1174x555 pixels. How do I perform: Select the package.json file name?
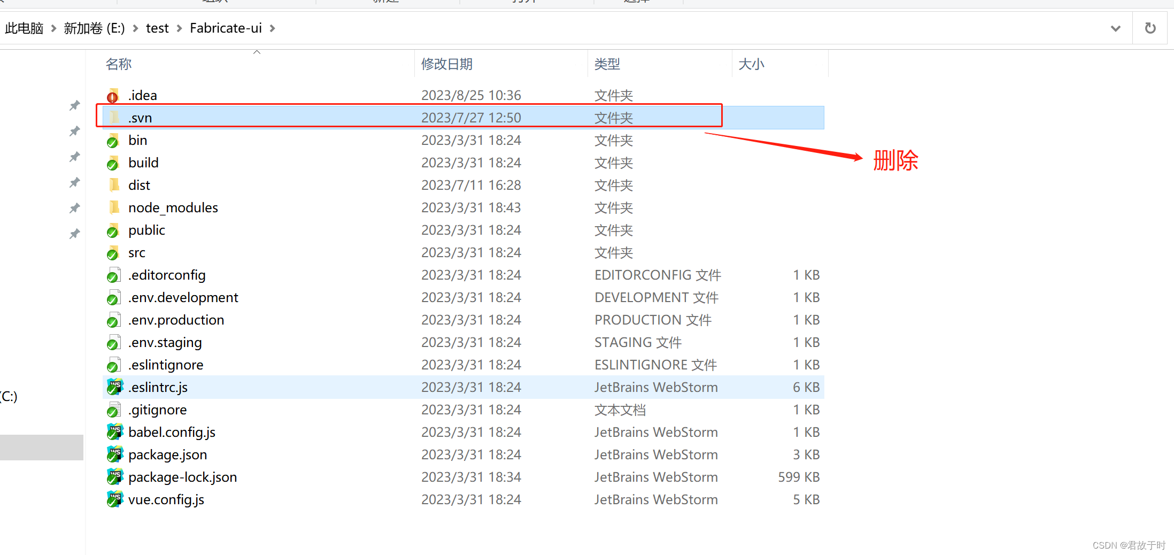coord(168,454)
